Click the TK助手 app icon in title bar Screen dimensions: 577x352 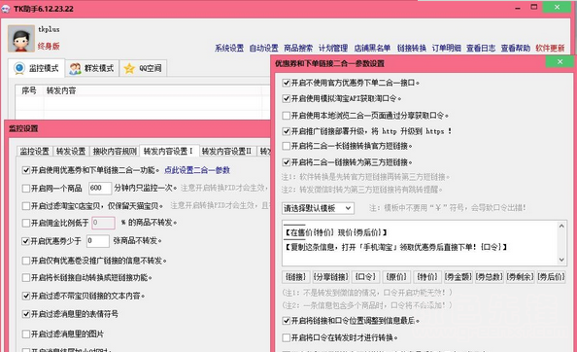[6, 9]
